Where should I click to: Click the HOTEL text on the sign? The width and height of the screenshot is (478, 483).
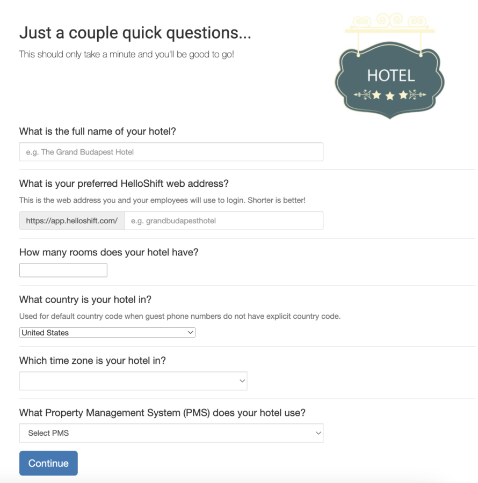(391, 76)
